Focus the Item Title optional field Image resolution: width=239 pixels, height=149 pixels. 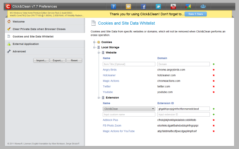pyautogui.click(x=129, y=64)
